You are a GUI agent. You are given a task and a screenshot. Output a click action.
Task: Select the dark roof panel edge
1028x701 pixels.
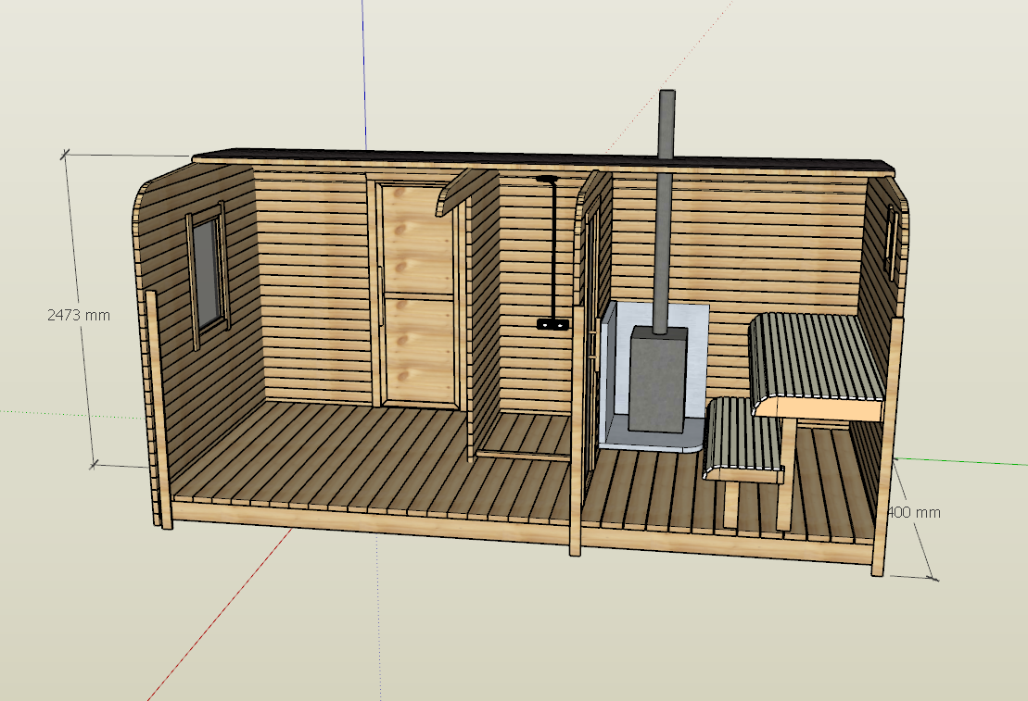pos(538,160)
